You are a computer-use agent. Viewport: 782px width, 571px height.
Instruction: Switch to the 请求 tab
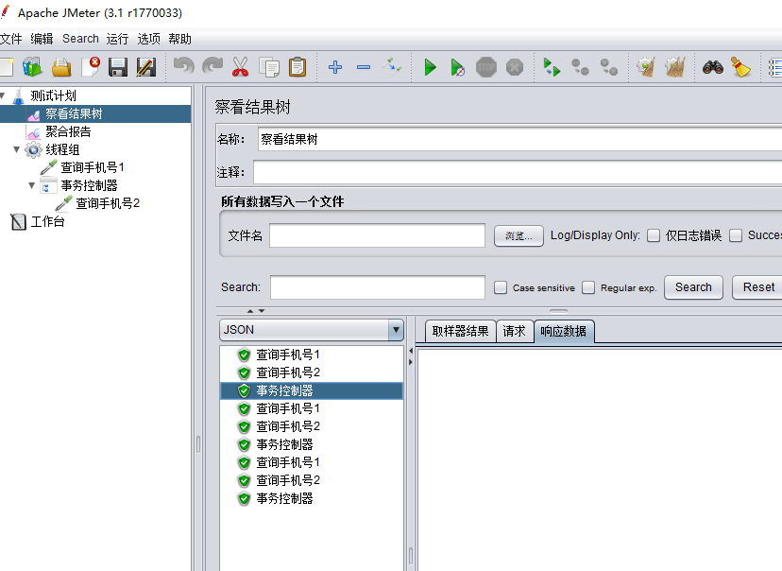(x=514, y=332)
